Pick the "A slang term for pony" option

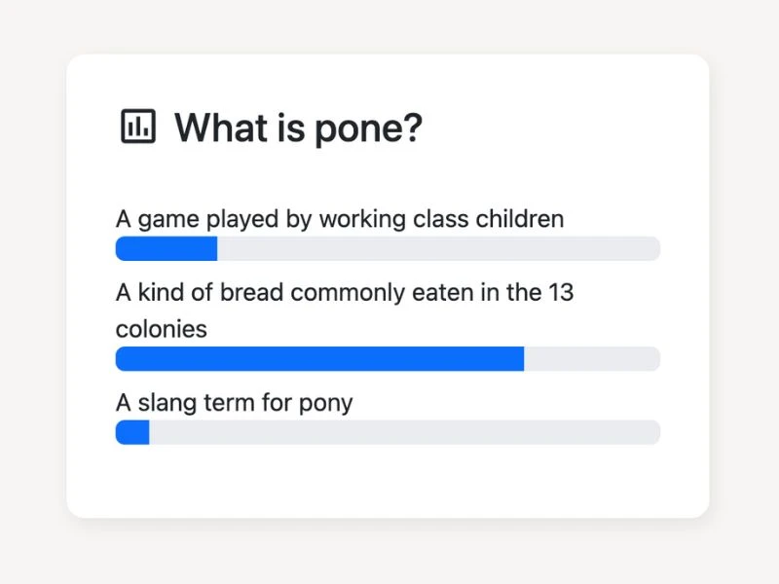(x=234, y=402)
